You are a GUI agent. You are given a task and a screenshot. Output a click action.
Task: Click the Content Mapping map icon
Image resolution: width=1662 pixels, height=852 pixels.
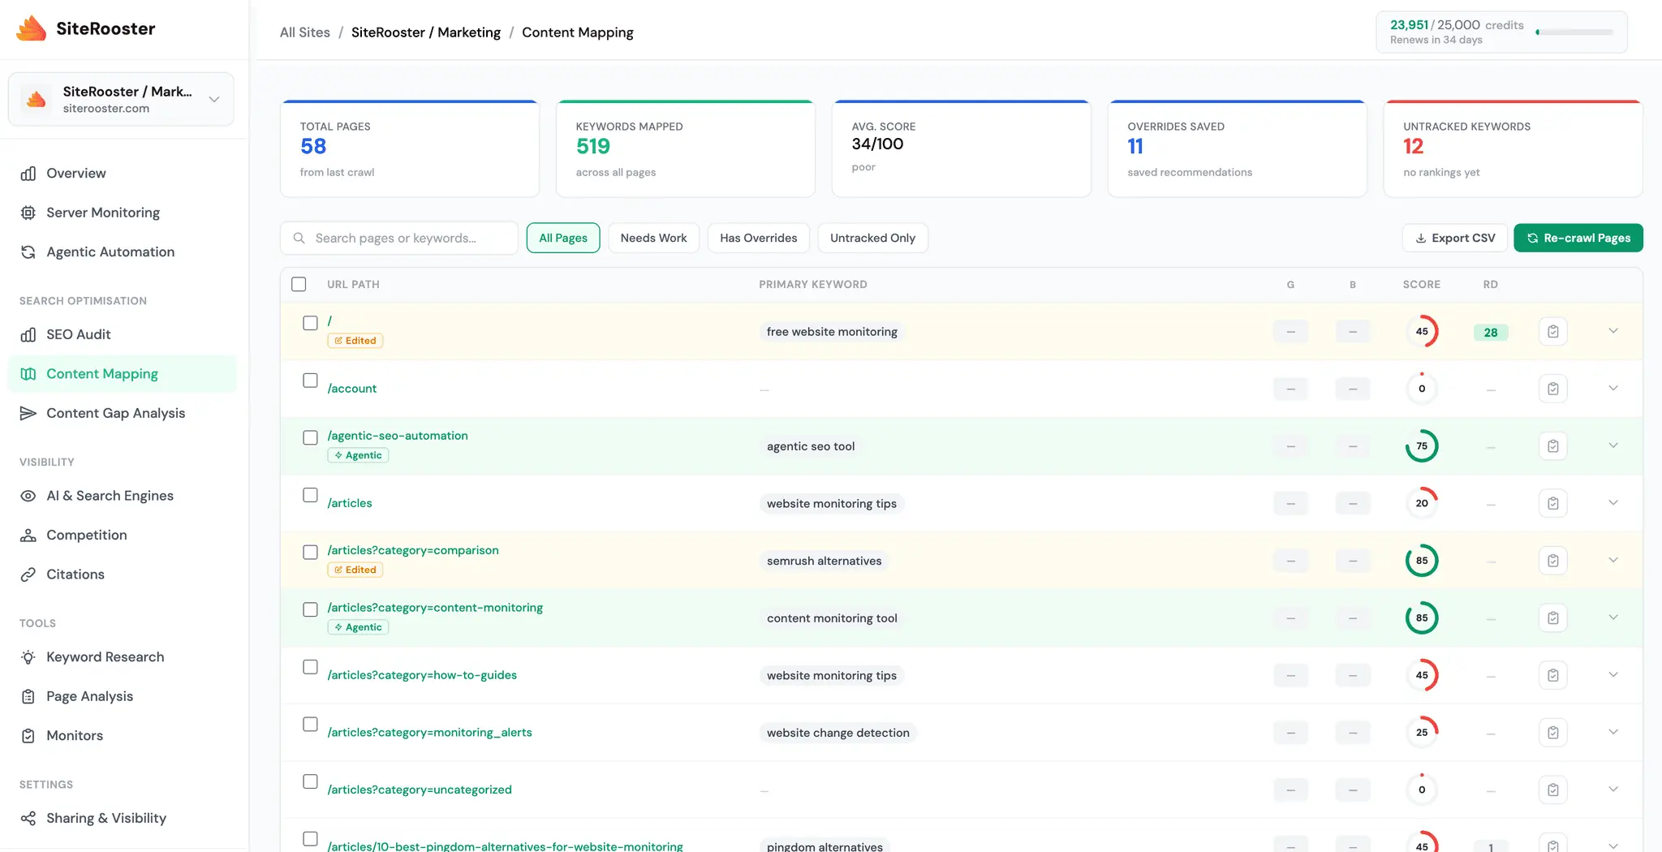tap(28, 374)
